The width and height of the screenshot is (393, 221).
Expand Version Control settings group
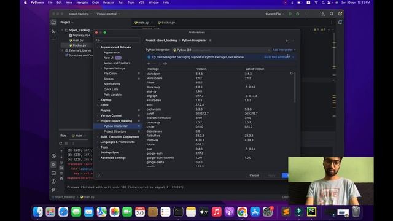pos(98,115)
